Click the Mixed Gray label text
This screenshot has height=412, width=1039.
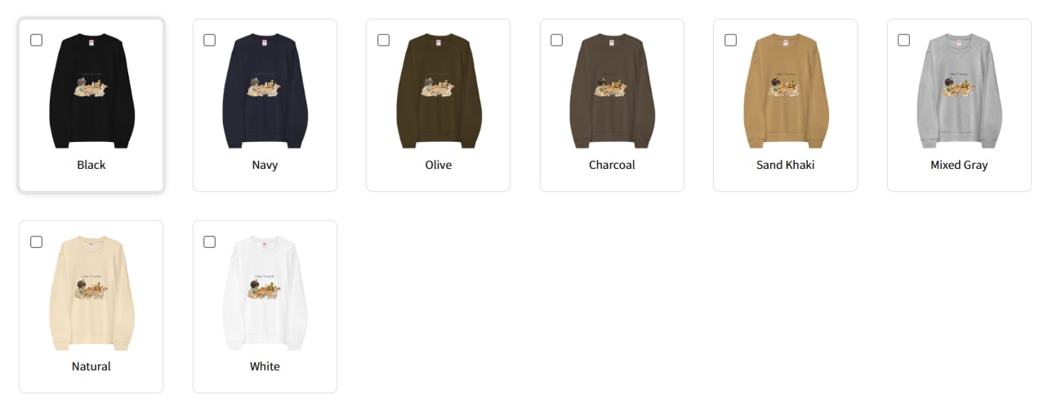click(959, 165)
